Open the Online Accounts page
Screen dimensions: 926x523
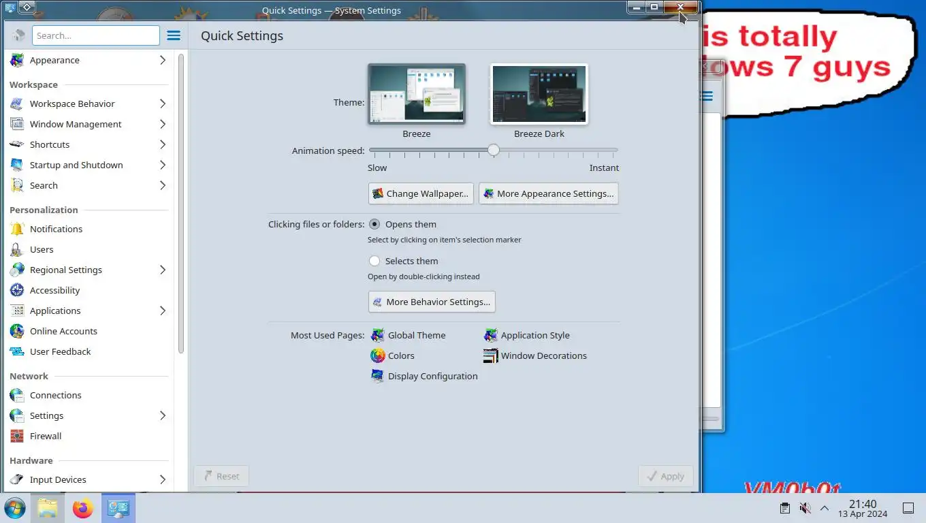[89, 331]
